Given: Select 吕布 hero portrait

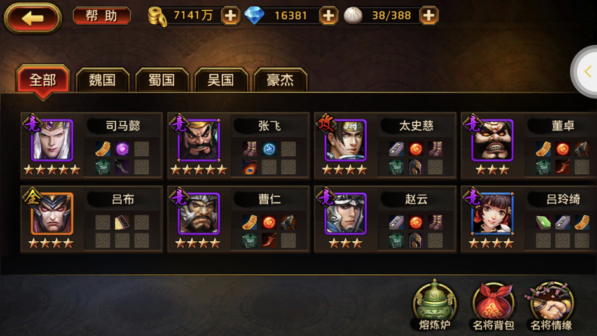Looking at the screenshot, I should click(x=51, y=213).
